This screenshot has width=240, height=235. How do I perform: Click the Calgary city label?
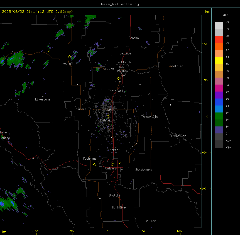(111, 168)
